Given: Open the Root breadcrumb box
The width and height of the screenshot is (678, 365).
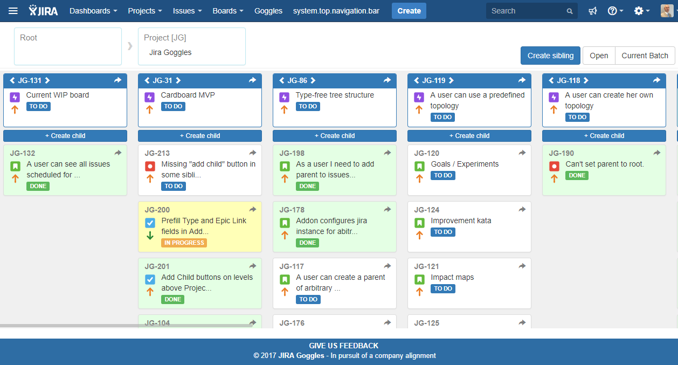Looking at the screenshot, I should coord(68,46).
